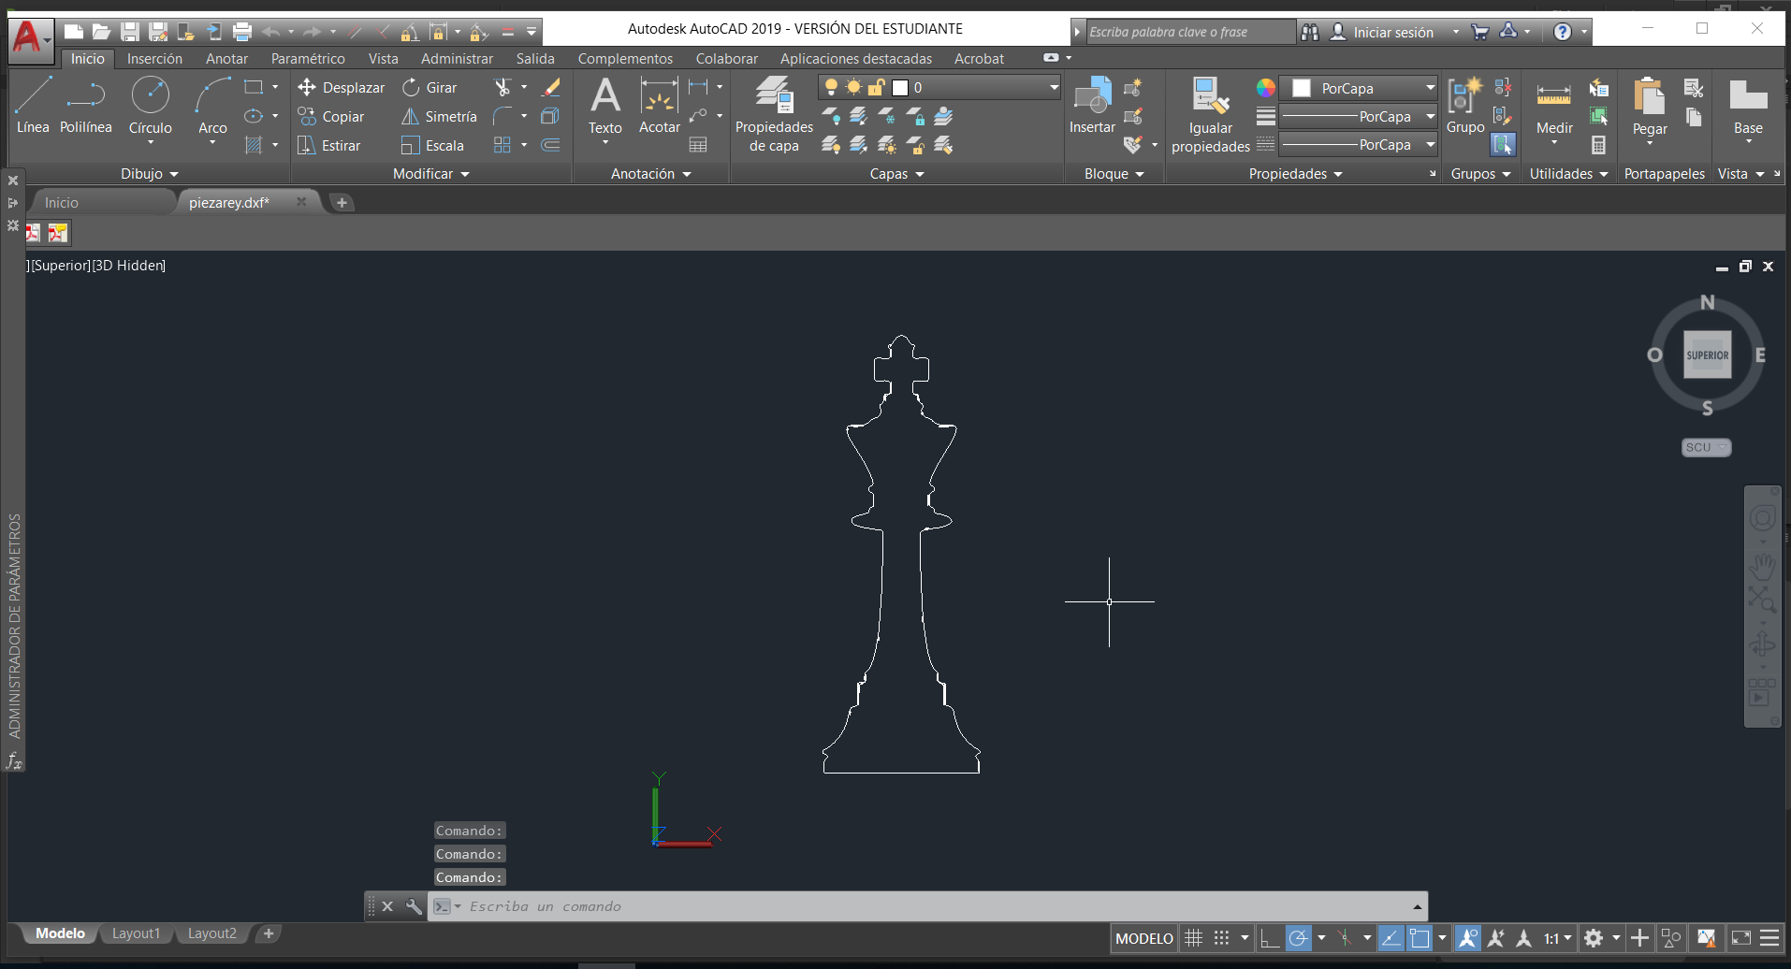Choose the Simetría mirror tool
The width and height of the screenshot is (1791, 969).
click(439, 116)
